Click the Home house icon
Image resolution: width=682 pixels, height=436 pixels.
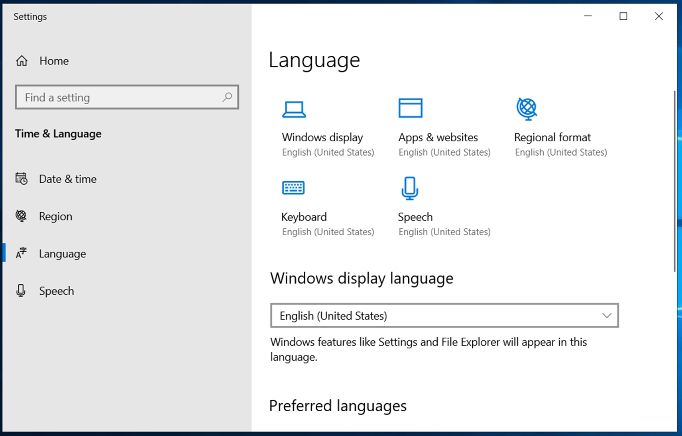(x=22, y=61)
